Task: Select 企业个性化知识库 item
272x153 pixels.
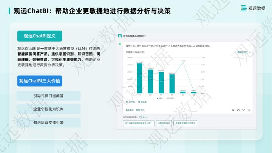Action: (48, 109)
